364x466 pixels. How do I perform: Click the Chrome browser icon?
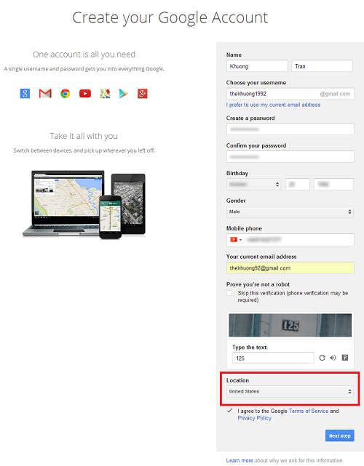pos(66,94)
